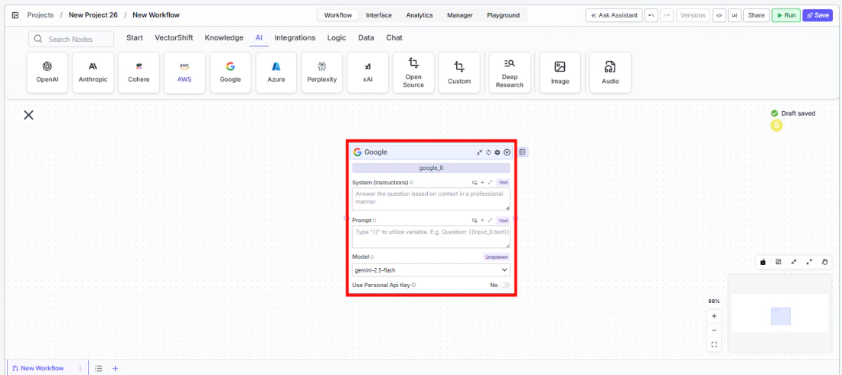Click the redo arrow button
Viewport: 842px width, 375px height.
point(667,15)
